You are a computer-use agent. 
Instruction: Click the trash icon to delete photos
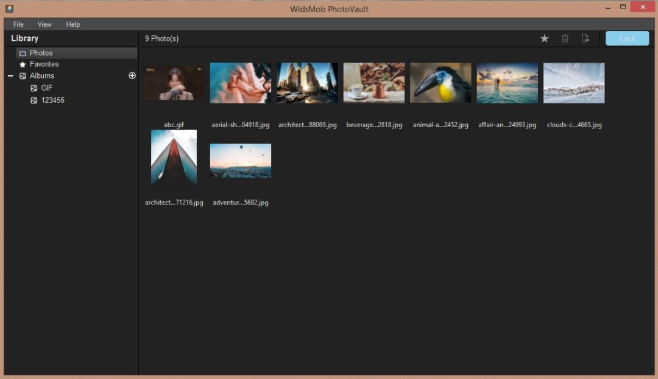coord(565,38)
